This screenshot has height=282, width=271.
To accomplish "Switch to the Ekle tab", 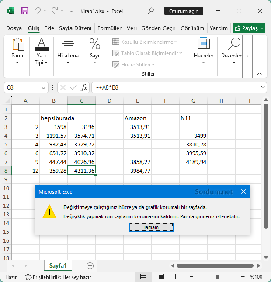I will [x=49, y=28].
